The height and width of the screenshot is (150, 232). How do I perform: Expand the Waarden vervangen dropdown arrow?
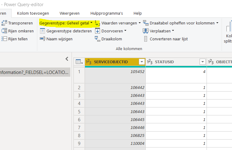click(x=139, y=23)
